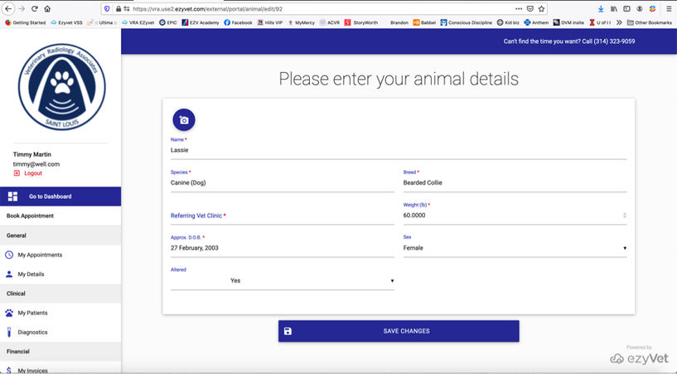Open Book Appointment in the sidebar
The width and height of the screenshot is (677, 374).
(x=31, y=216)
